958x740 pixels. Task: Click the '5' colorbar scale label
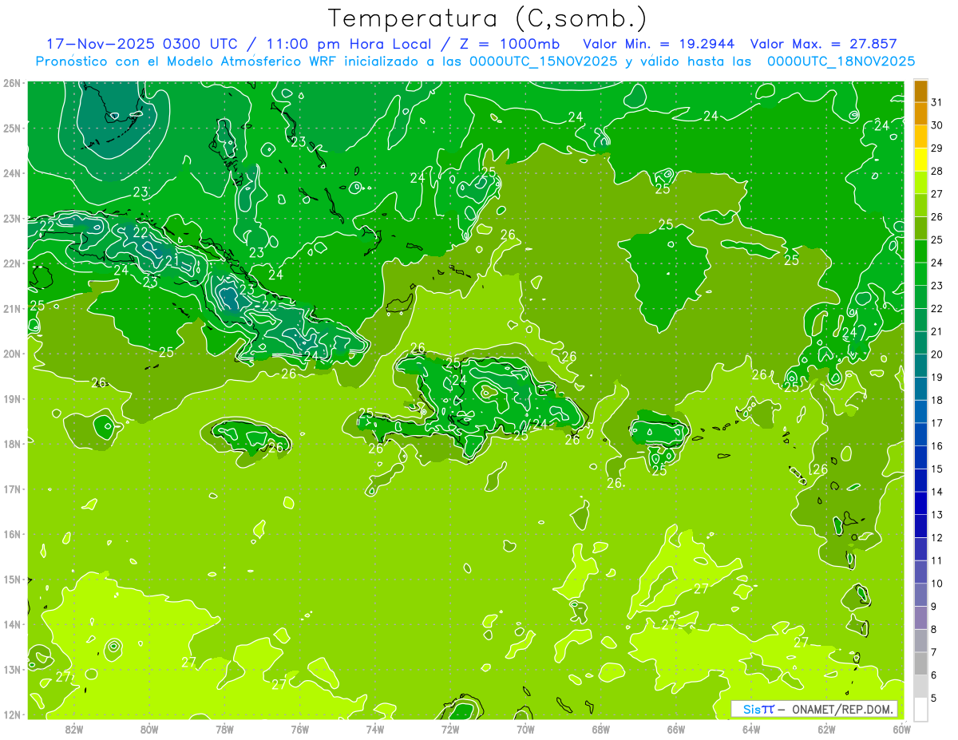click(935, 698)
